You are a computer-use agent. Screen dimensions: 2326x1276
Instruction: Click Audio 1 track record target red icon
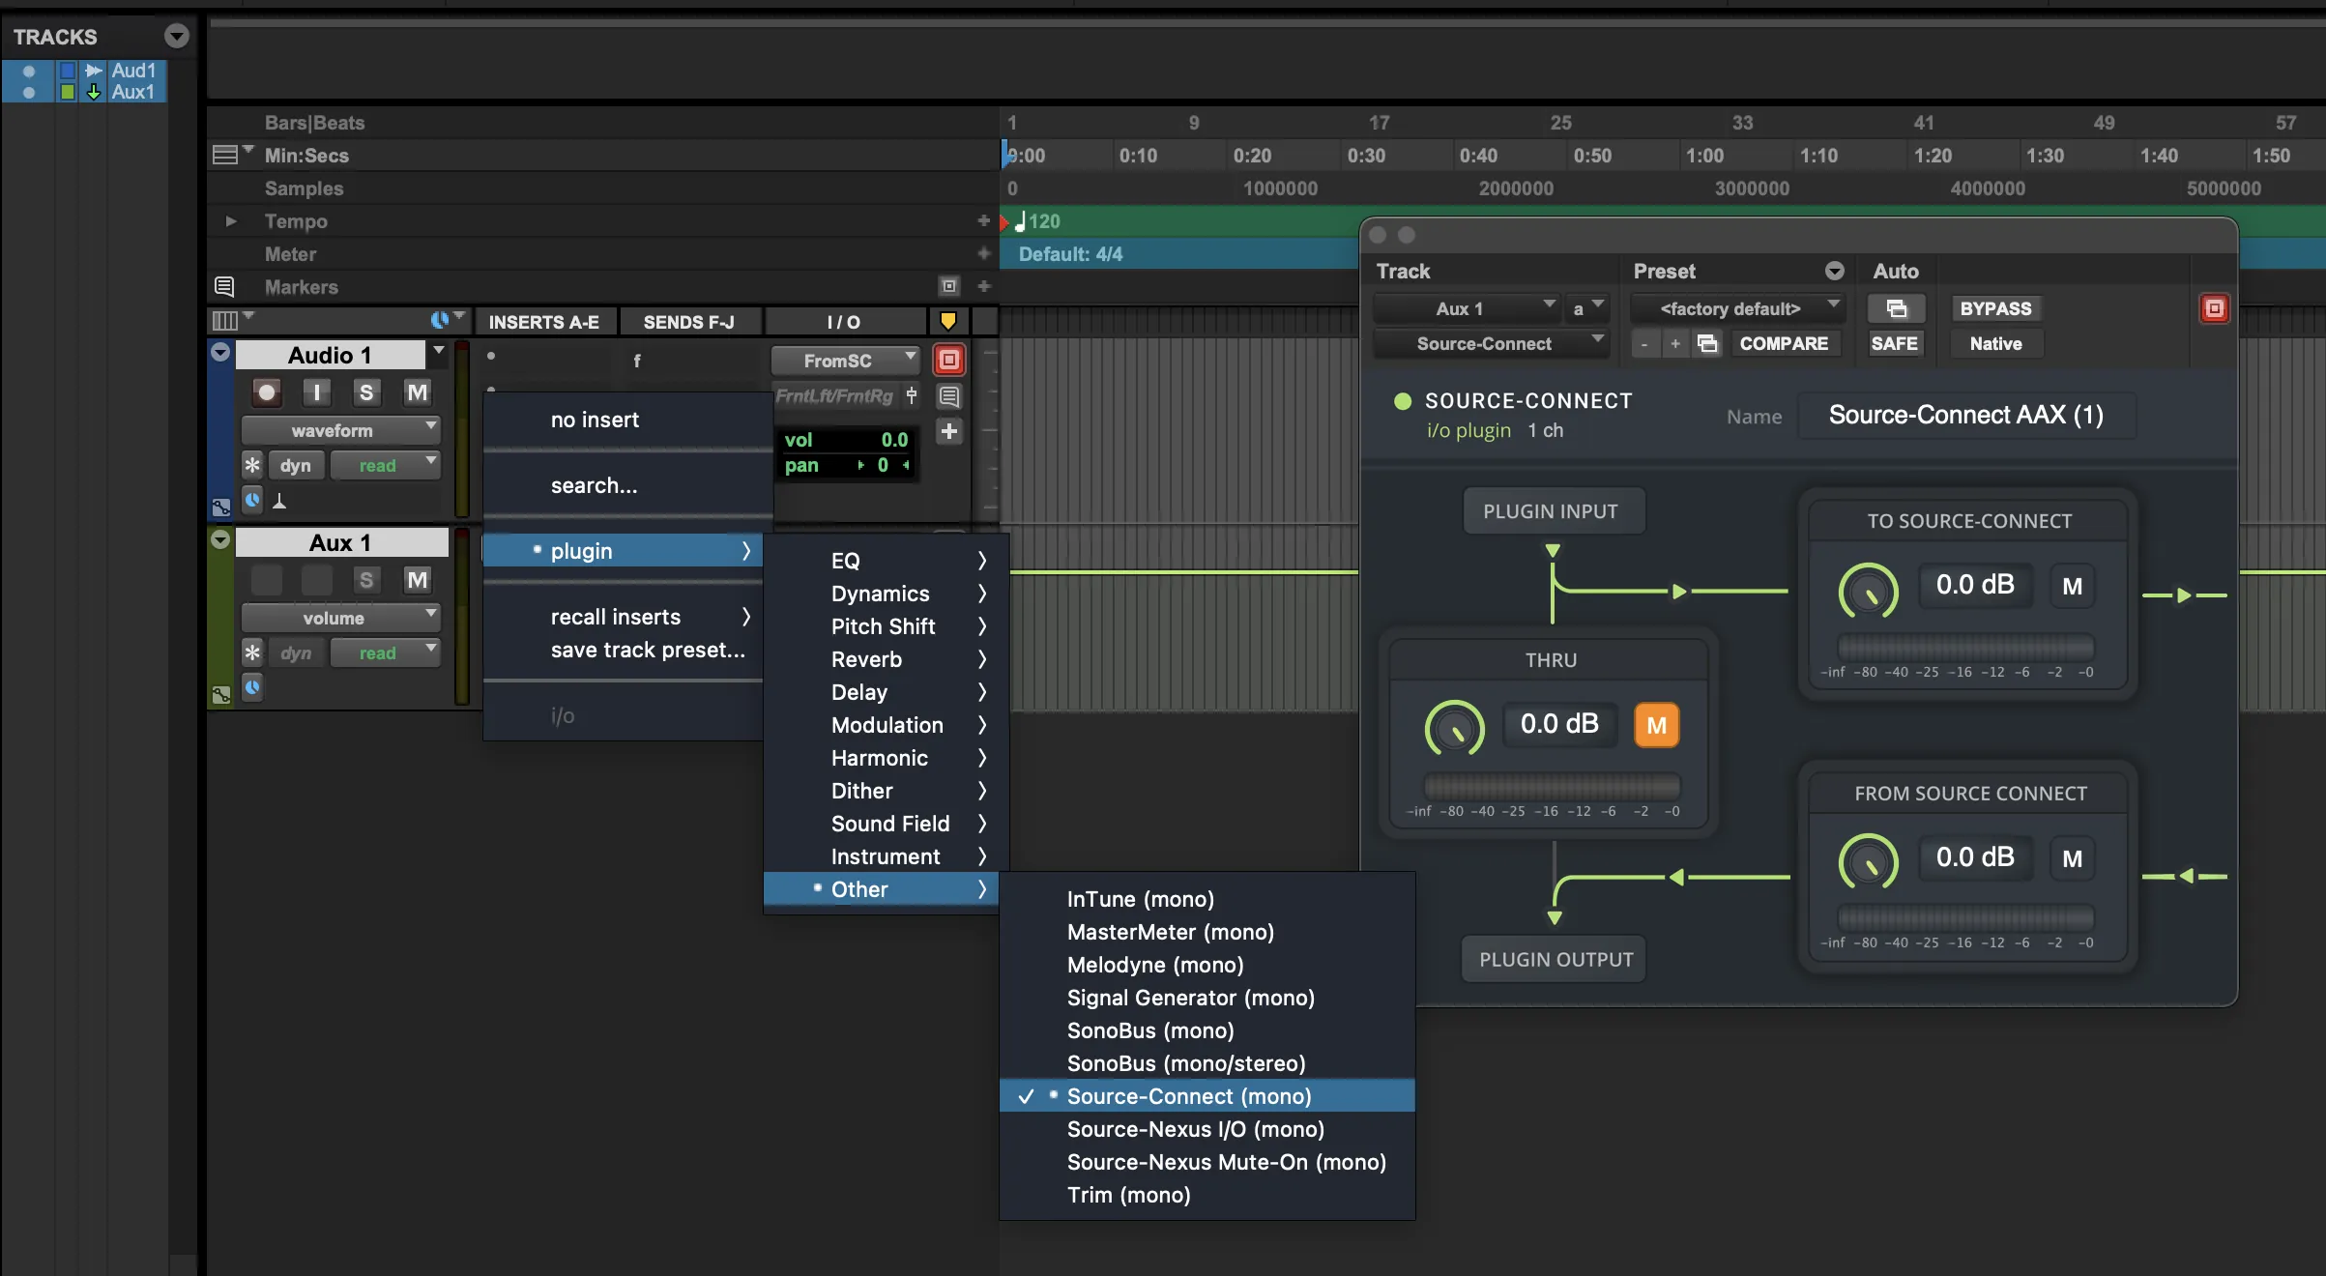tap(948, 361)
